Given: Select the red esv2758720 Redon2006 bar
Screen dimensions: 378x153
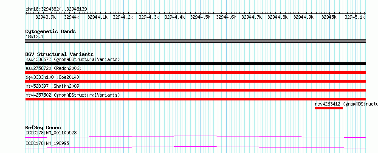Looking at the screenshot, I should (195, 72).
